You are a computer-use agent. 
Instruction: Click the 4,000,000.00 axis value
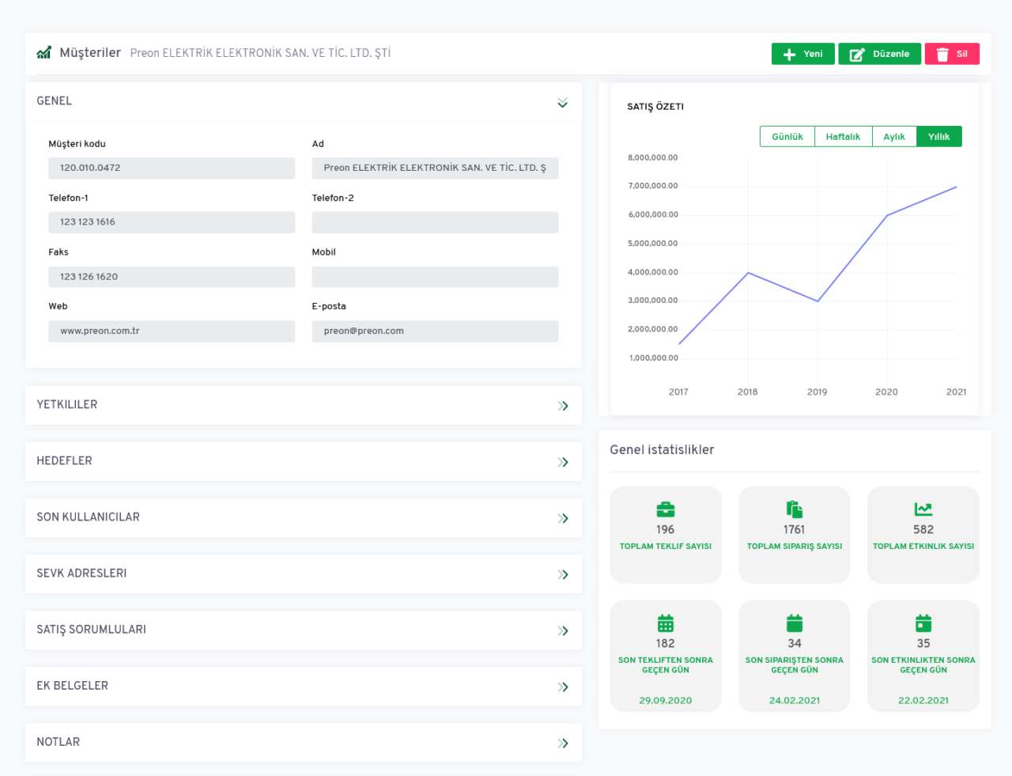(x=653, y=272)
